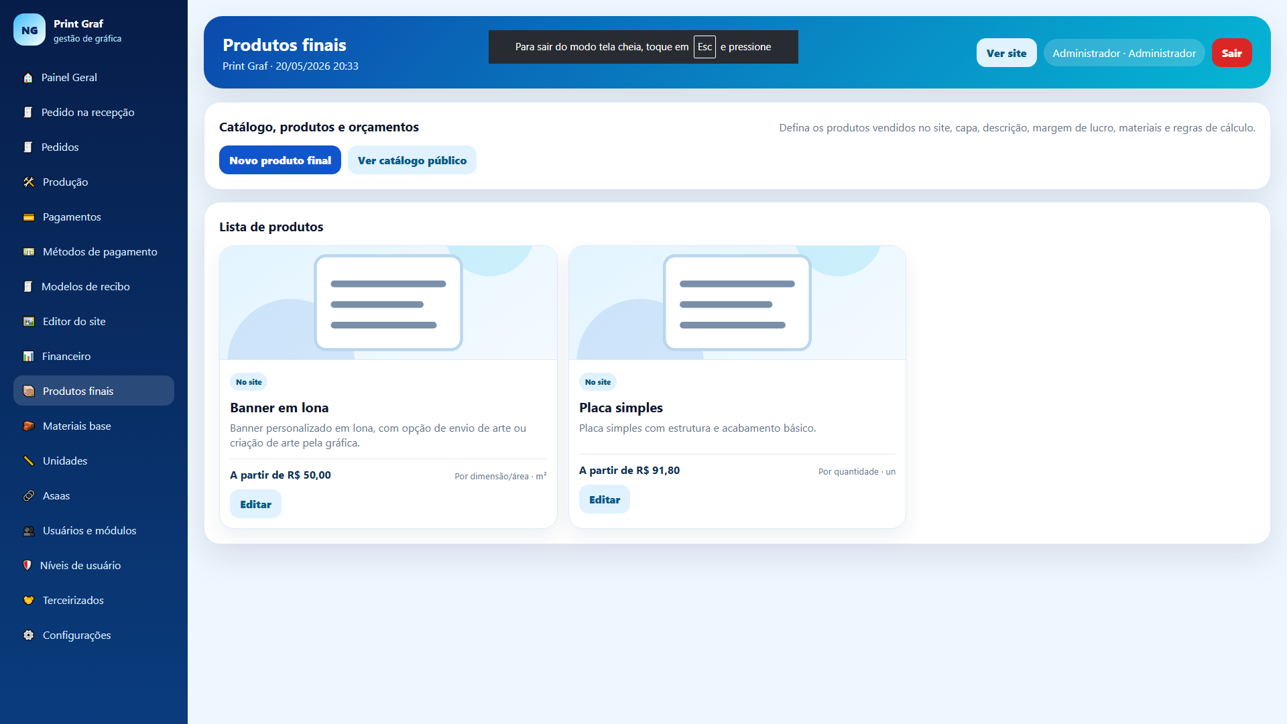1287x724 pixels.
Task: Click the box icon beside Produtos finais
Action: (29, 391)
